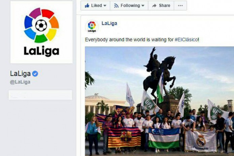Image resolution: width=234 pixels, height=156 pixels.
Task: Expand the Liked dropdown arrow
Action: (105, 6)
